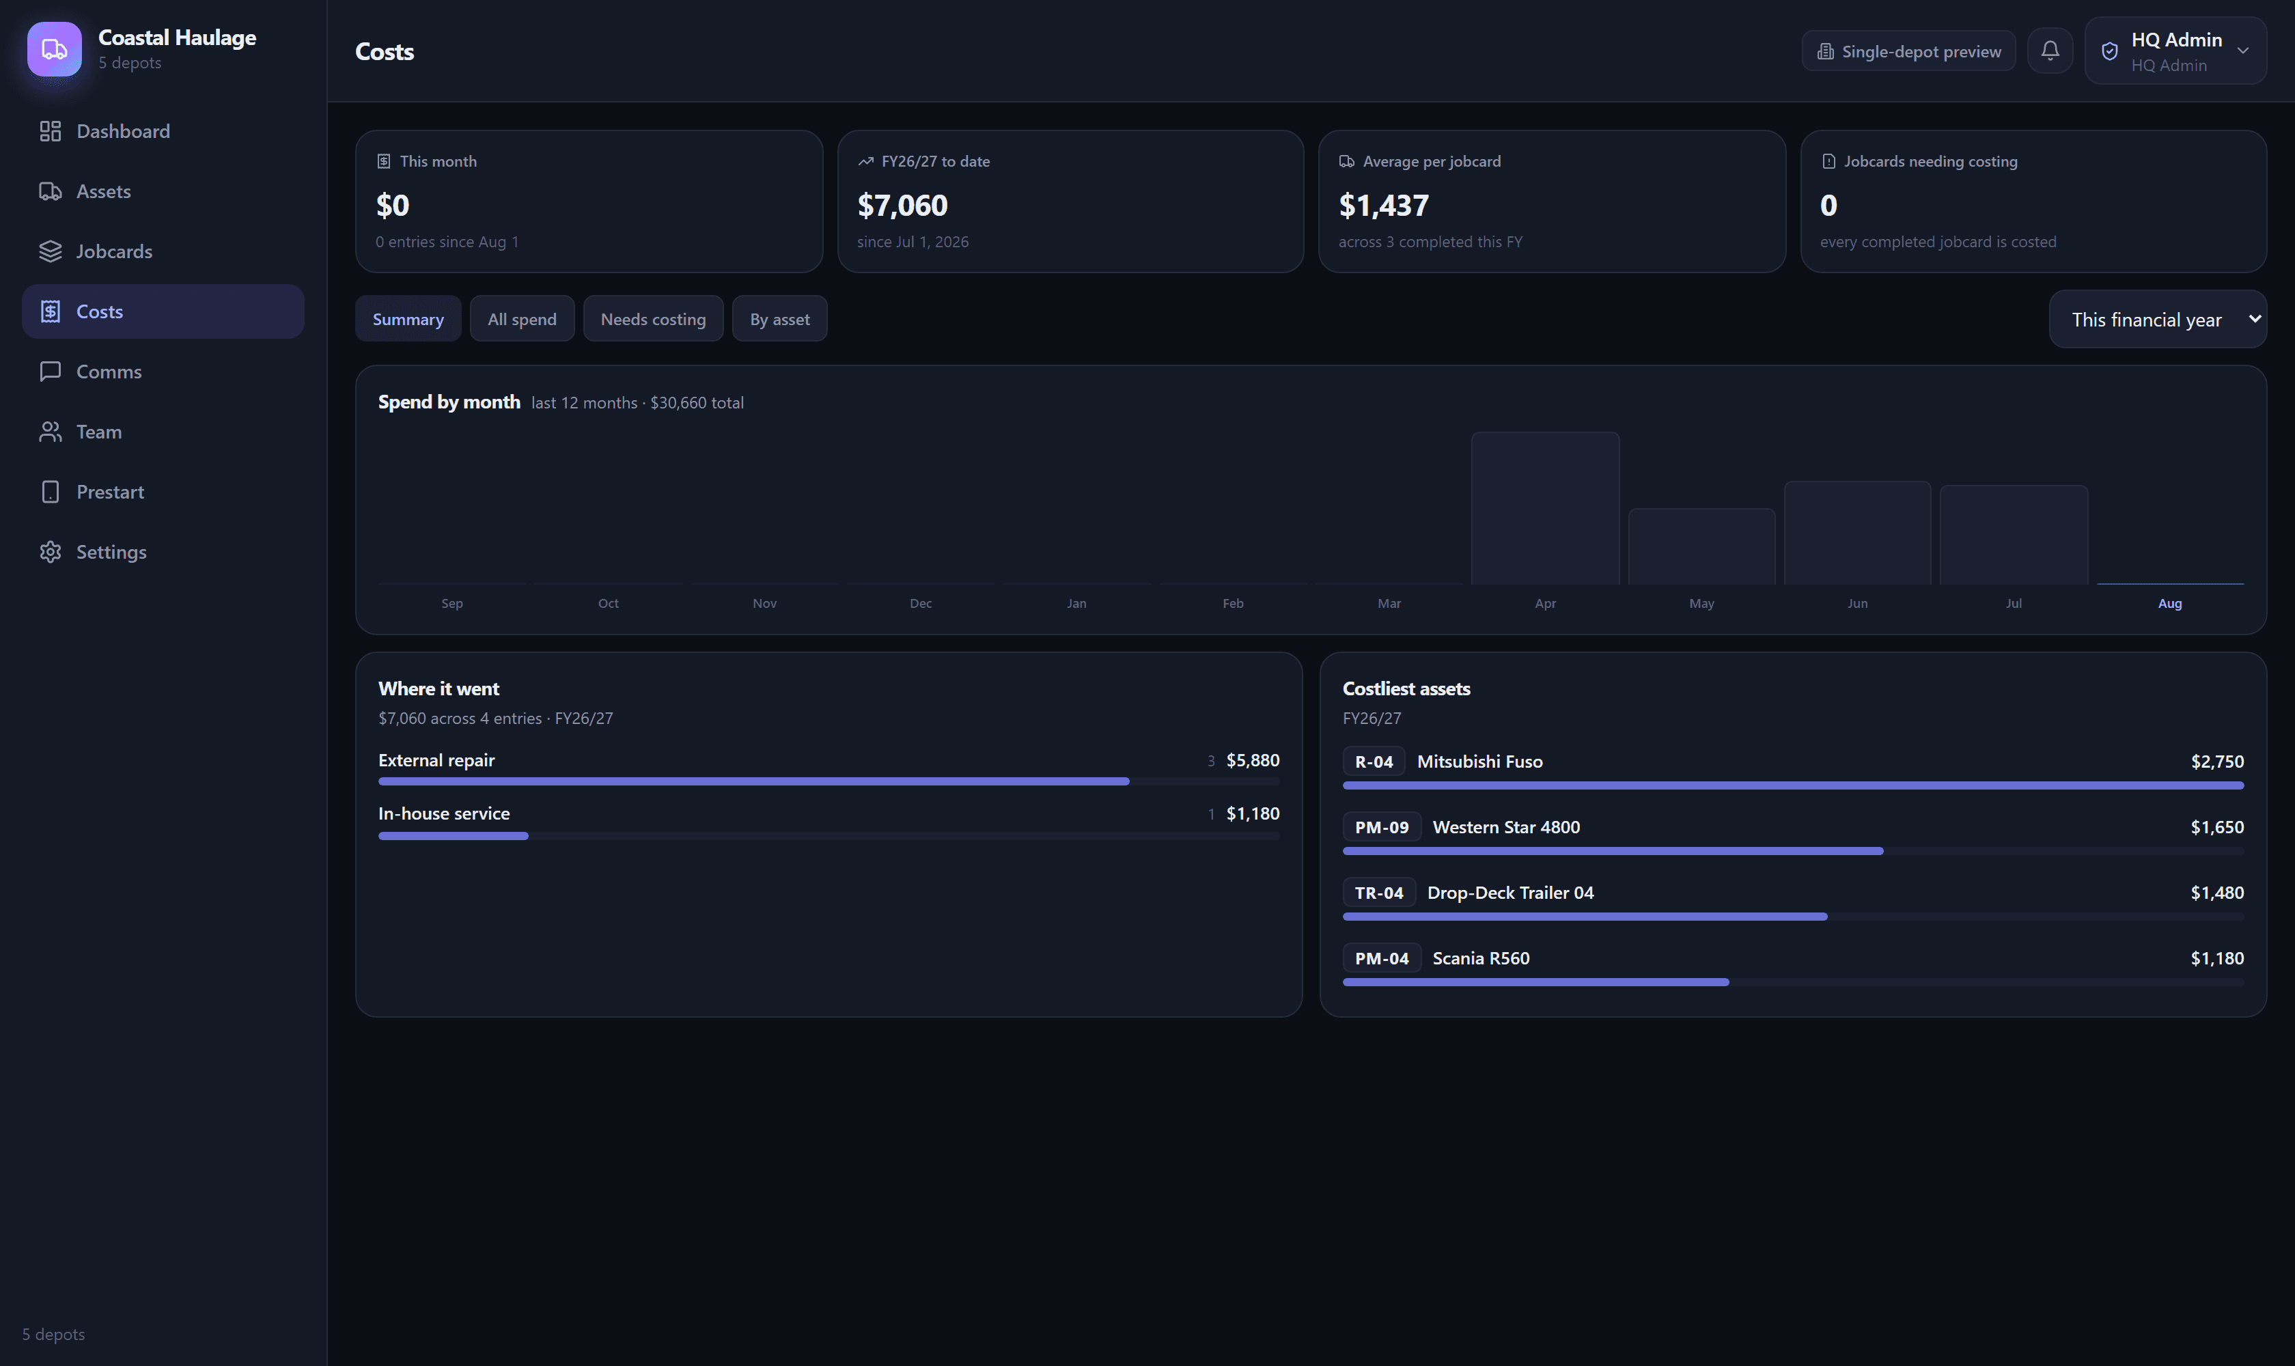Click the Spend by month heading
Screen dimensions: 2295x1366
[x=449, y=402]
